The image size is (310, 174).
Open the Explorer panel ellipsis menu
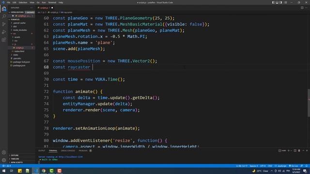point(31,8)
